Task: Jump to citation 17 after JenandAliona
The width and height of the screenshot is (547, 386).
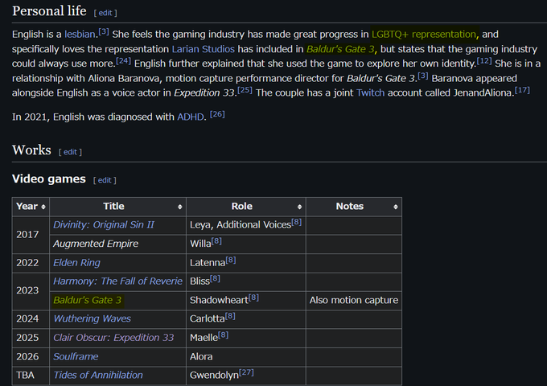Action: [x=522, y=90]
